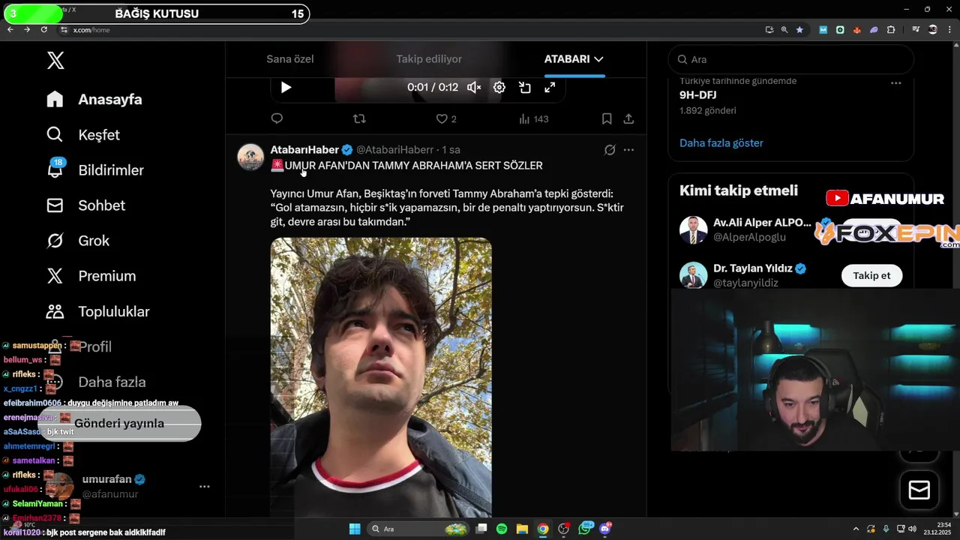
Task: Open Spotify from taskbar
Action: [x=502, y=529]
